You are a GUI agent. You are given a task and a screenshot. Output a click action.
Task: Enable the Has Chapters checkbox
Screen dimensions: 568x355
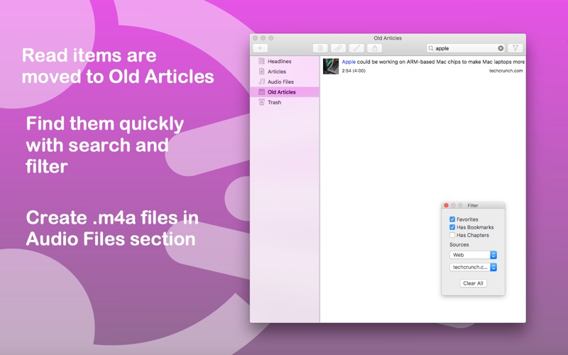pyautogui.click(x=452, y=235)
